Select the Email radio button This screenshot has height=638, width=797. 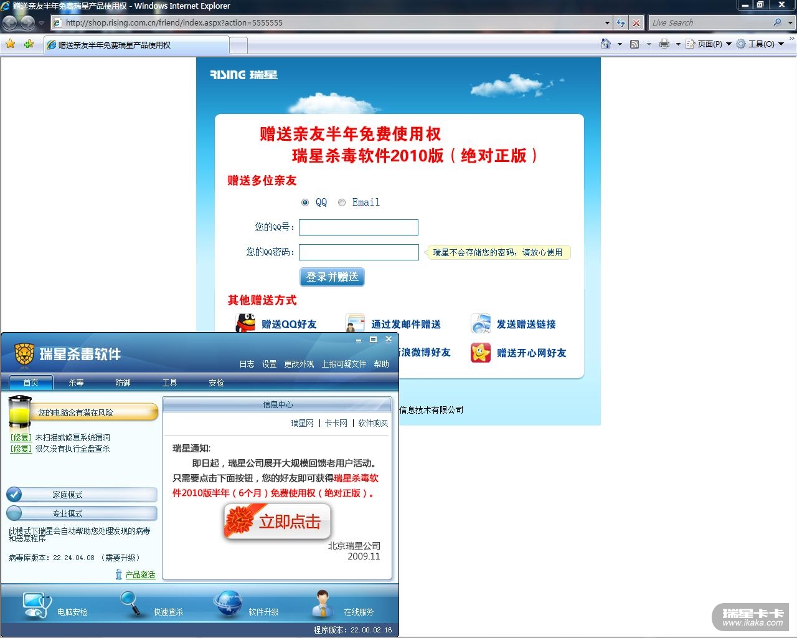click(342, 202)
